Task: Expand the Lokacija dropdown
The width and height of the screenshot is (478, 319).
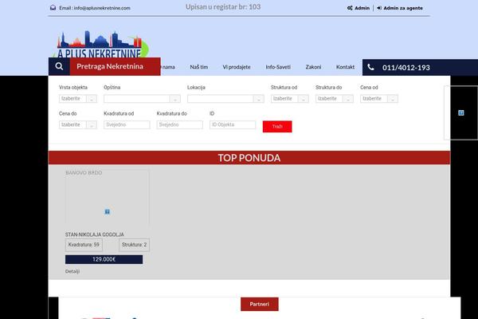Action: [x=225, y=99]
